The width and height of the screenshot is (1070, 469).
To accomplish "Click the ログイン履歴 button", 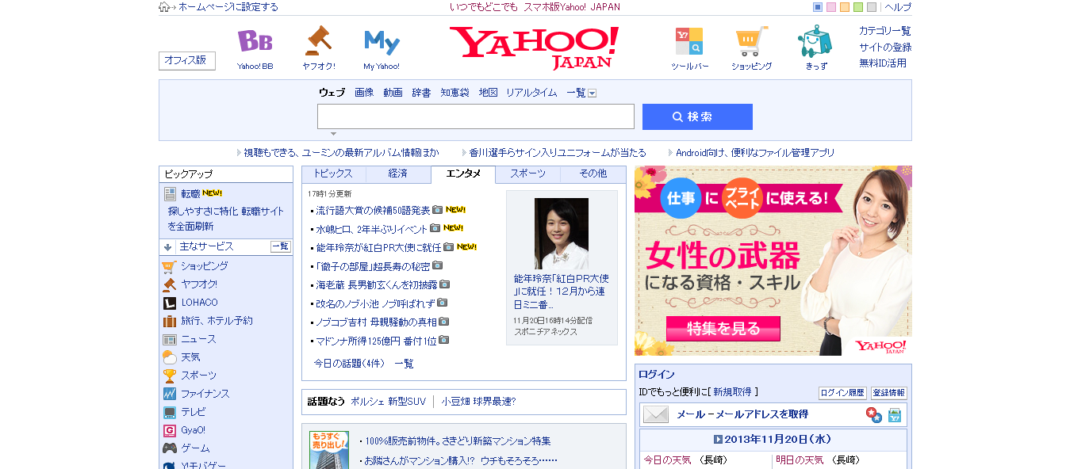I will (842, 393).
